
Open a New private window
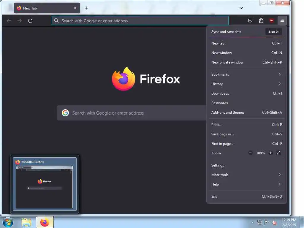247,62
